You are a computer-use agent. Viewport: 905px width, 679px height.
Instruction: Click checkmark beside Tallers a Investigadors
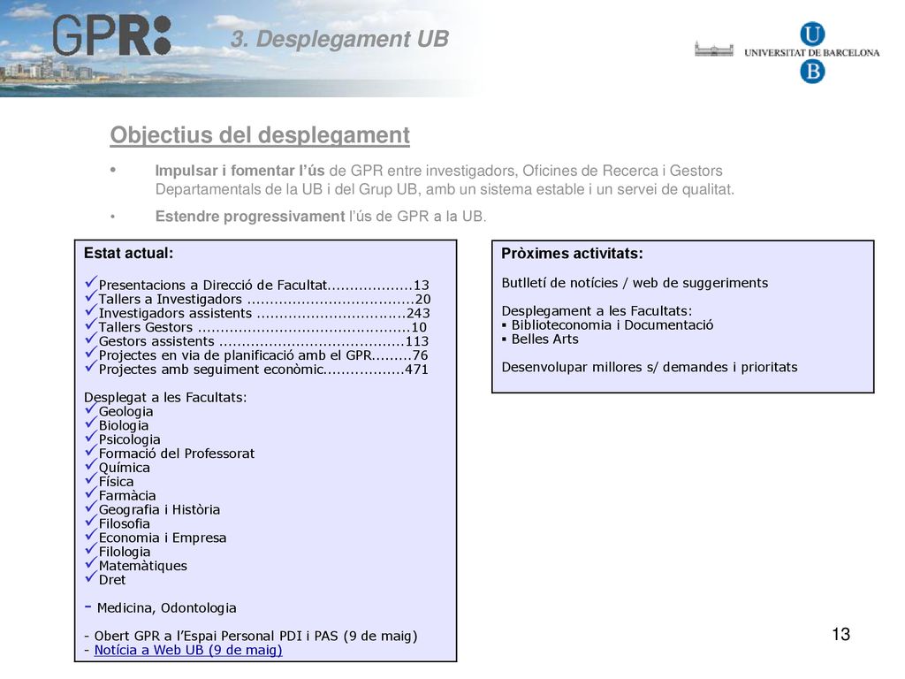click(x=91, y=296)
